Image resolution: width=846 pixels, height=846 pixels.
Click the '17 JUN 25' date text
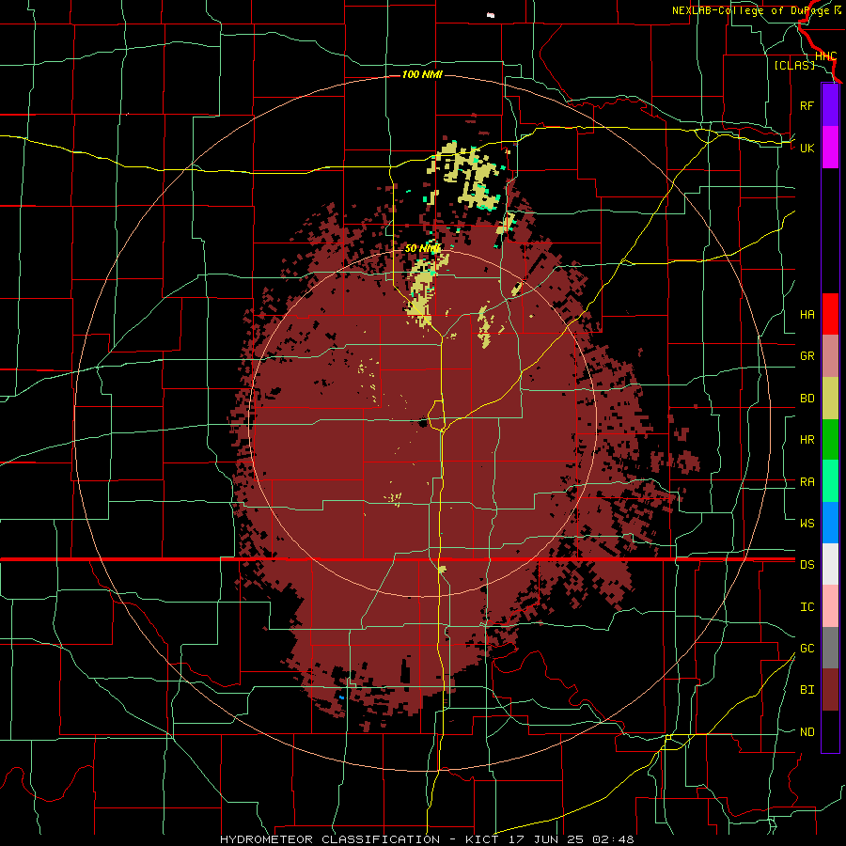[x=545, y=839]
